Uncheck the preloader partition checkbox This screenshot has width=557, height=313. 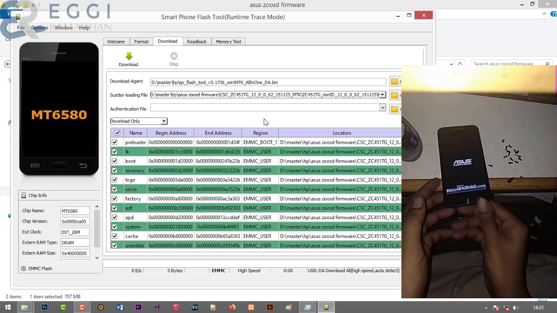pyautogui.click(x=114, y=142)
